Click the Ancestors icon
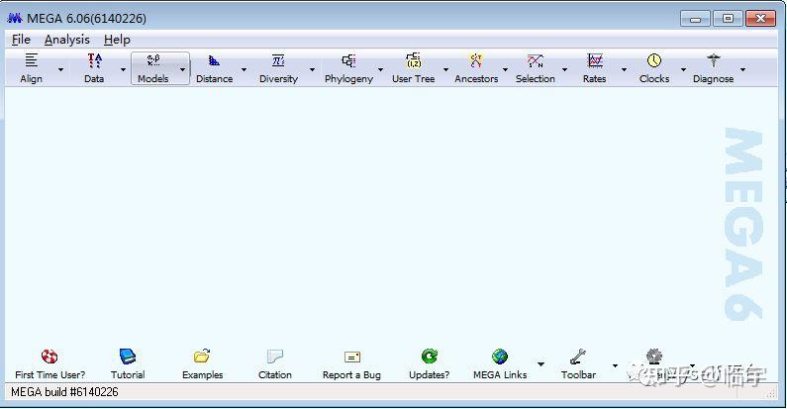 (476, 60)
